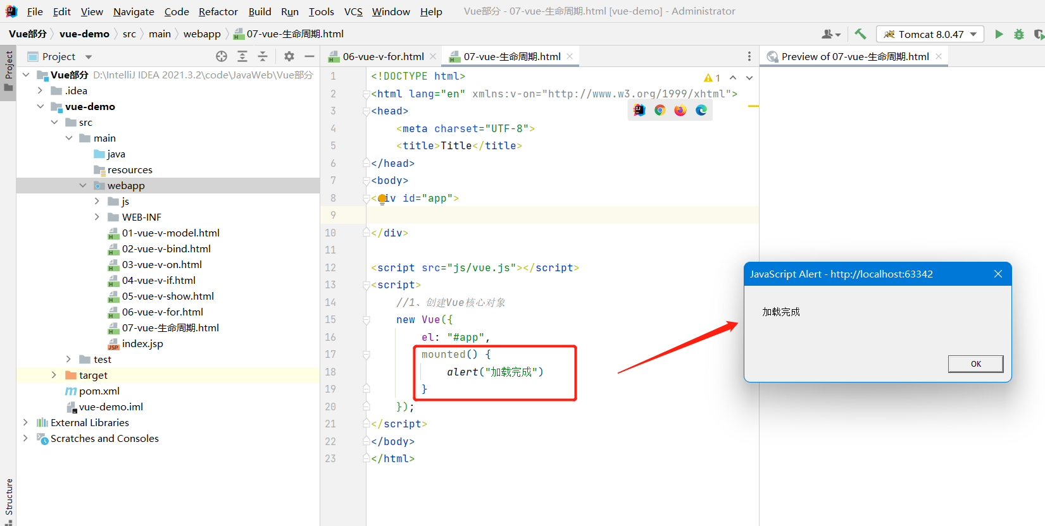Open the Project view selector dropdown

[89, 57]
